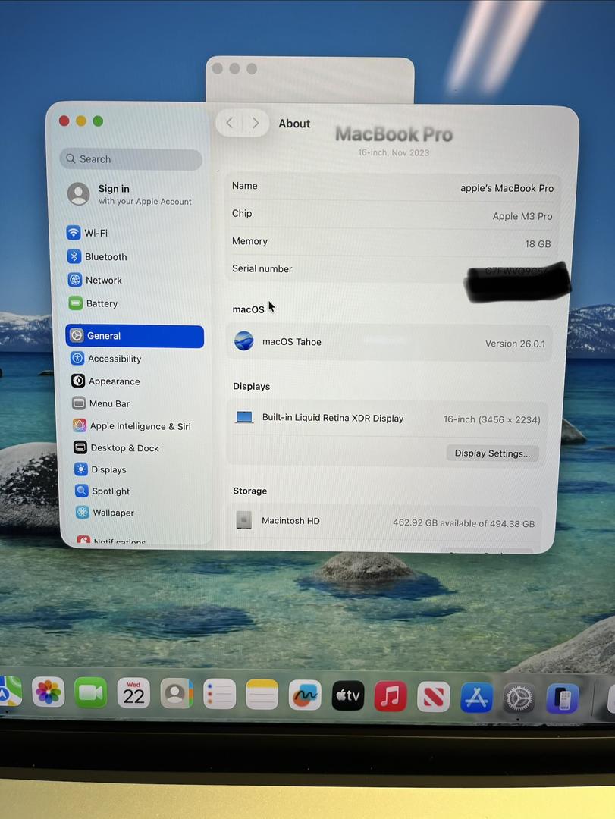615x819 pixels.
Task: Click the Apple M3 Pro chip value
Action: 522,216
